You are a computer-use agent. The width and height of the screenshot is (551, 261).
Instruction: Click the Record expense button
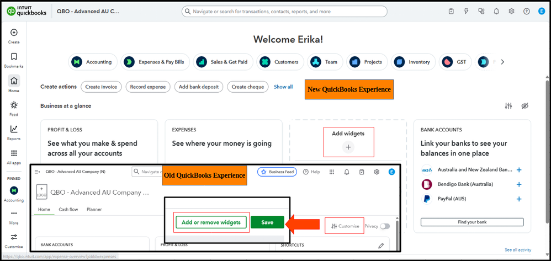pyautogui.click(x=148, y=87)
